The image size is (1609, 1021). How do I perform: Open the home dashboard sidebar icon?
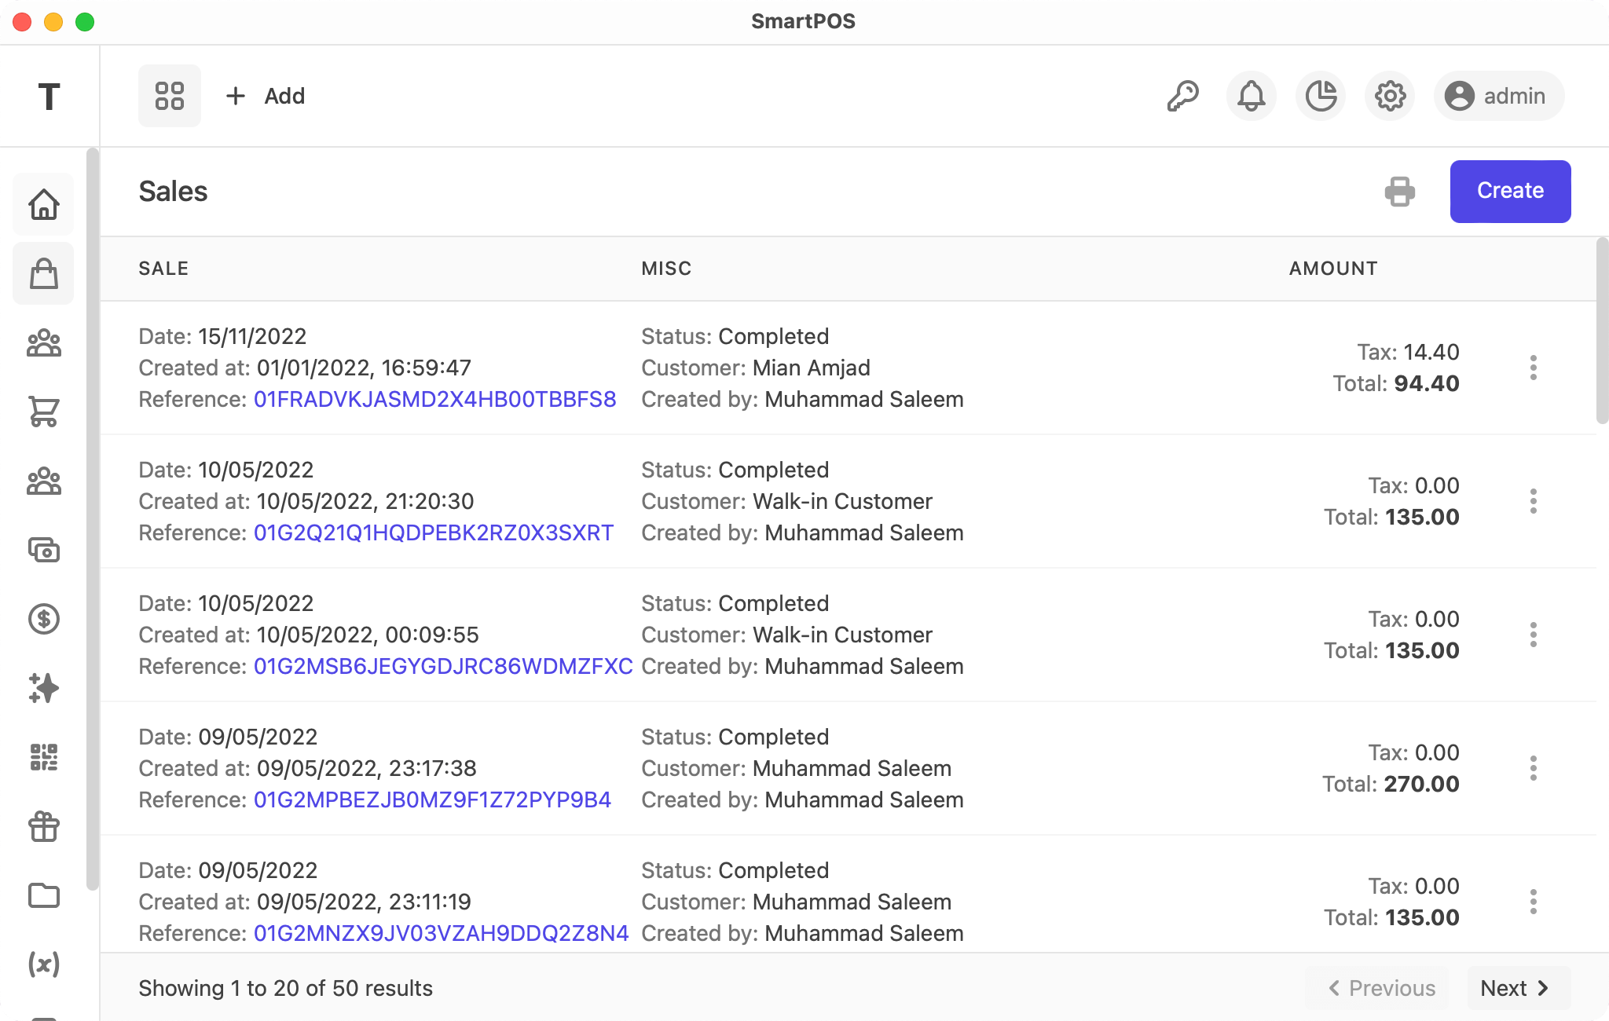(x=43, y=204)
